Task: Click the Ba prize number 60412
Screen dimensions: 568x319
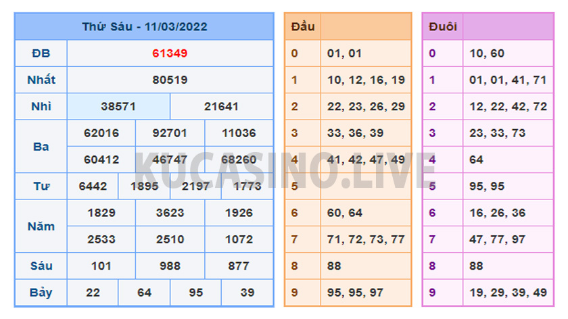Action: pos(101,159)
